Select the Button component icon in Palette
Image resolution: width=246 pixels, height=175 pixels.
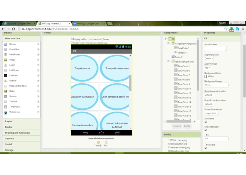(x=5, y=44)
